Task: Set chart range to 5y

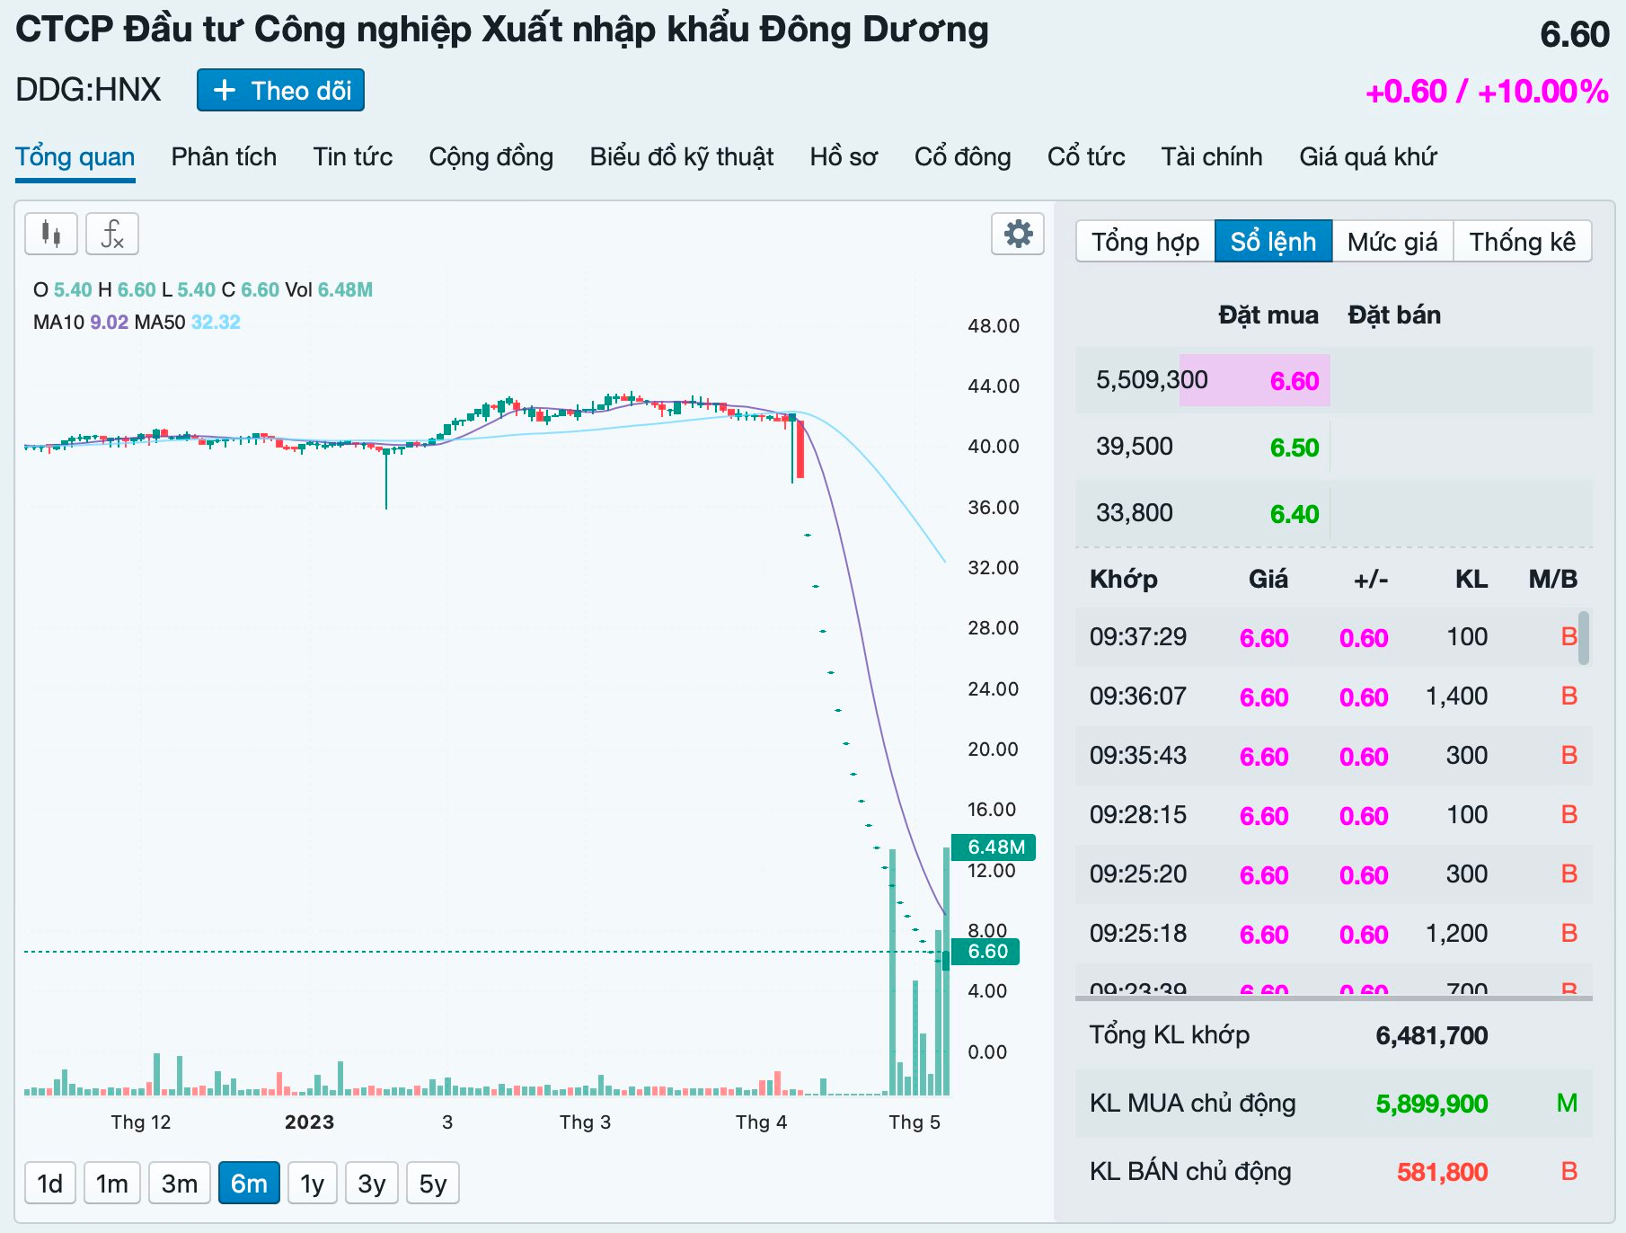Action: [x=433, y=1184]
